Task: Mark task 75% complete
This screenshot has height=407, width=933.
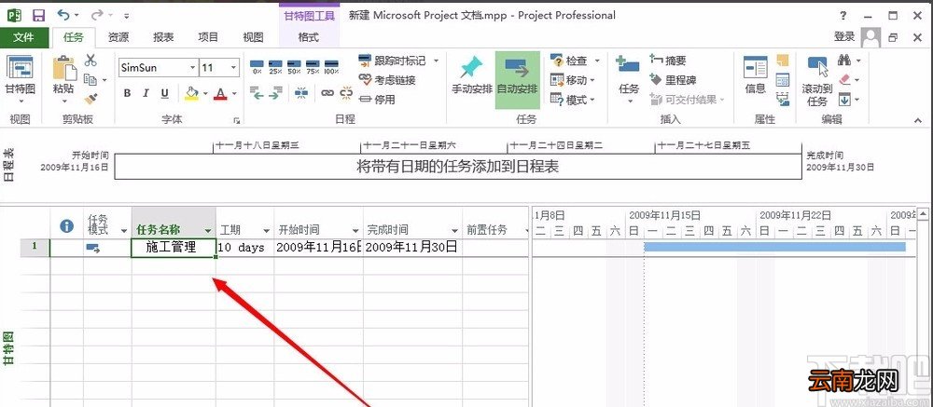Action: (x=313, y=66)
